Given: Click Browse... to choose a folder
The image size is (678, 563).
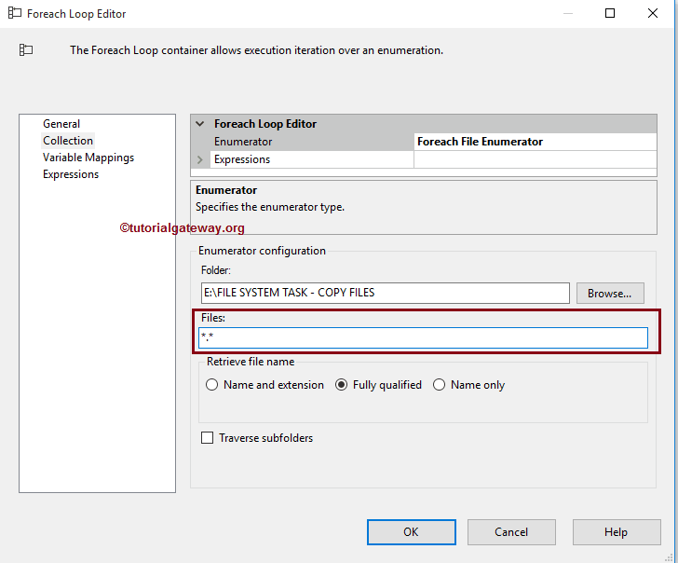Looking at the screenshot, I should pos(610,294).
